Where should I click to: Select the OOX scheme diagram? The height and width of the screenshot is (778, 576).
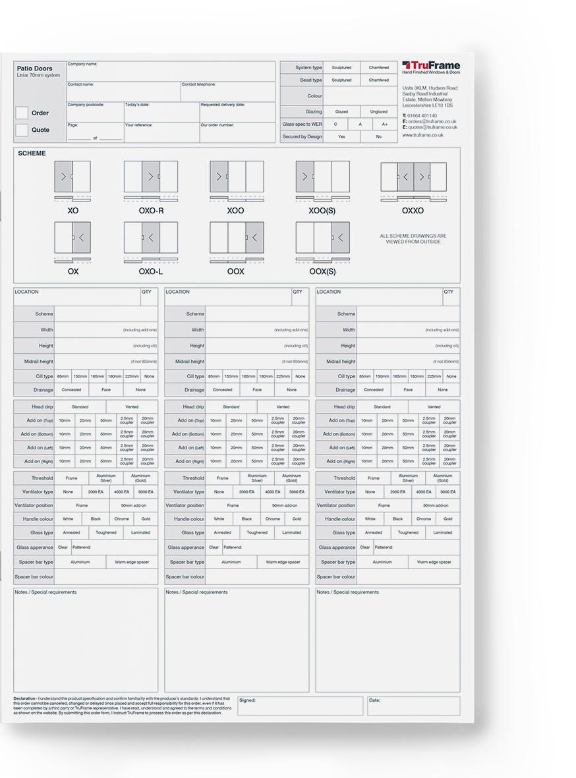pos(235,238)
